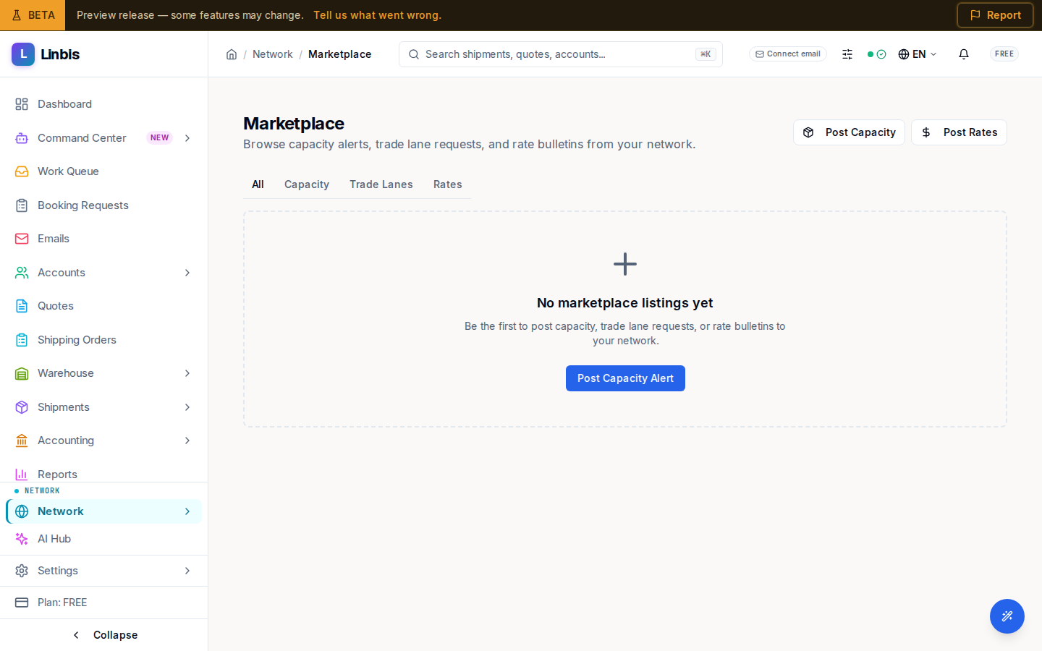Click the Shipments box icon
This screenshot has width=1042, height=651.
[22, 407]
